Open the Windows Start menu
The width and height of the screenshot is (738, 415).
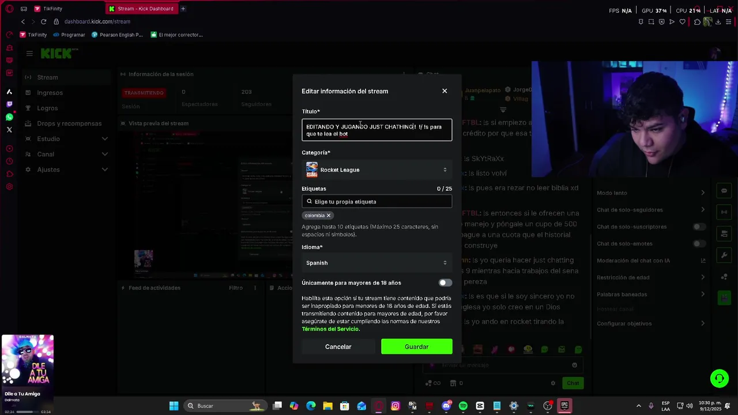[174, 406]
